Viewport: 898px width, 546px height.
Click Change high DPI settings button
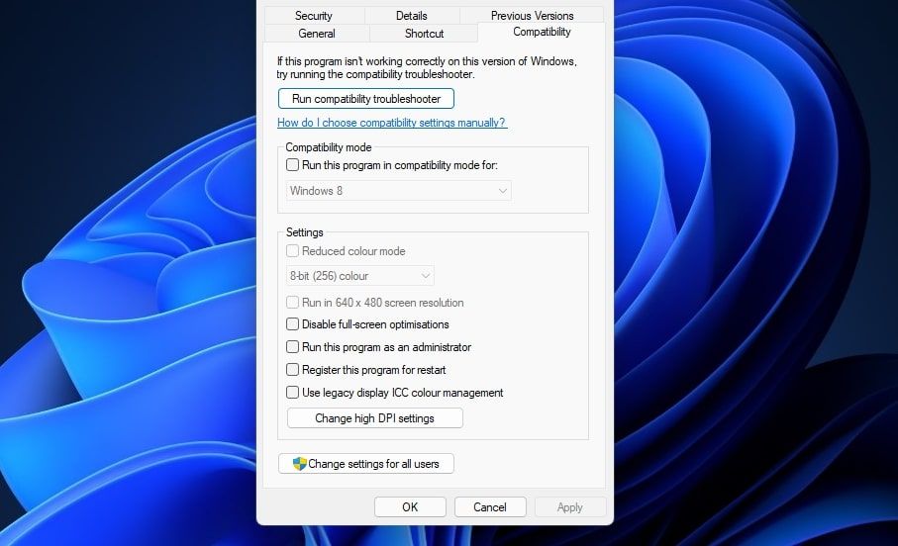click(x=374, y=418)
